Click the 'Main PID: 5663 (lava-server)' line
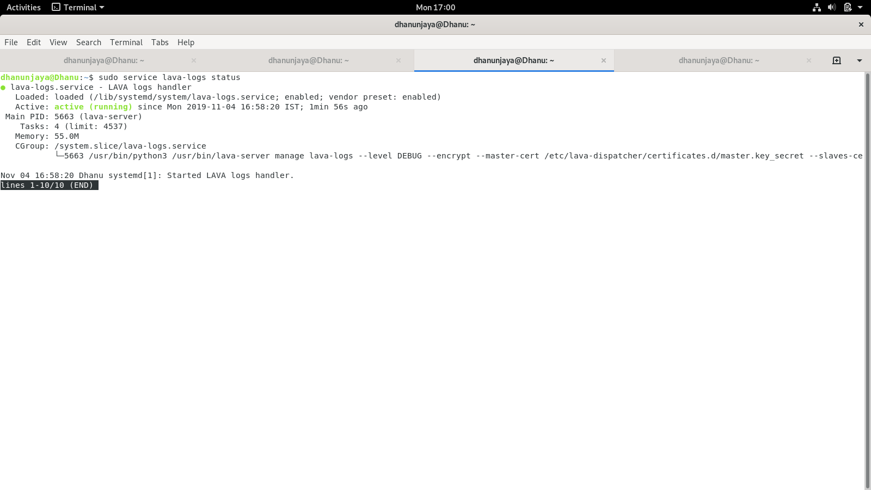871x490 pixels. (73, 117)
